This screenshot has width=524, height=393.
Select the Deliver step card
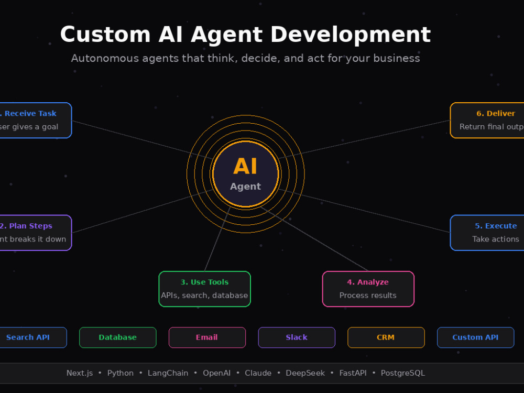coord(487,121)
